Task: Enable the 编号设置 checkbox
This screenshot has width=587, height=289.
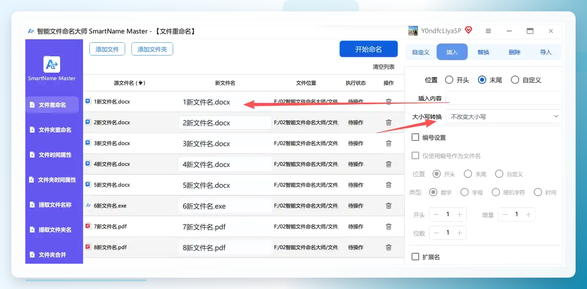Action: 415,137
